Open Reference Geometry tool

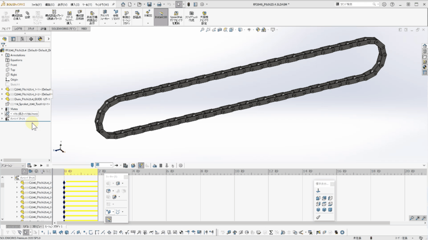(x=116, y=16)
